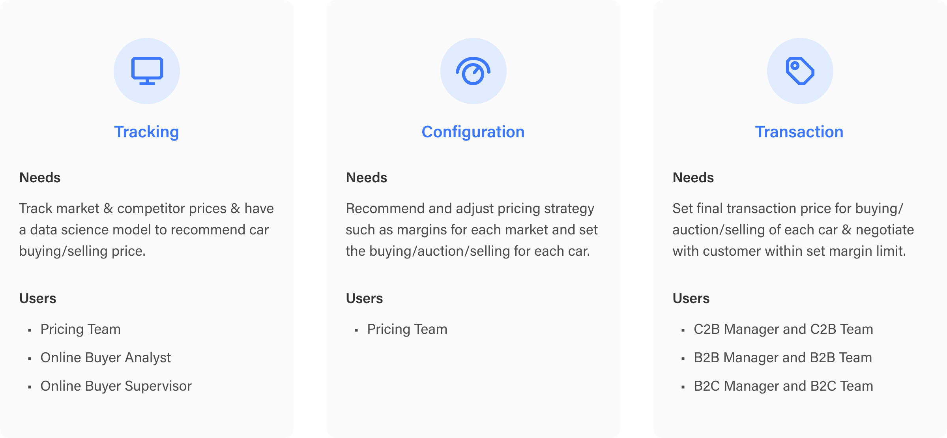This screenshot has width=947, height=438.
Task: Click Needs label in Tracking card
Action: coord(40,178)
